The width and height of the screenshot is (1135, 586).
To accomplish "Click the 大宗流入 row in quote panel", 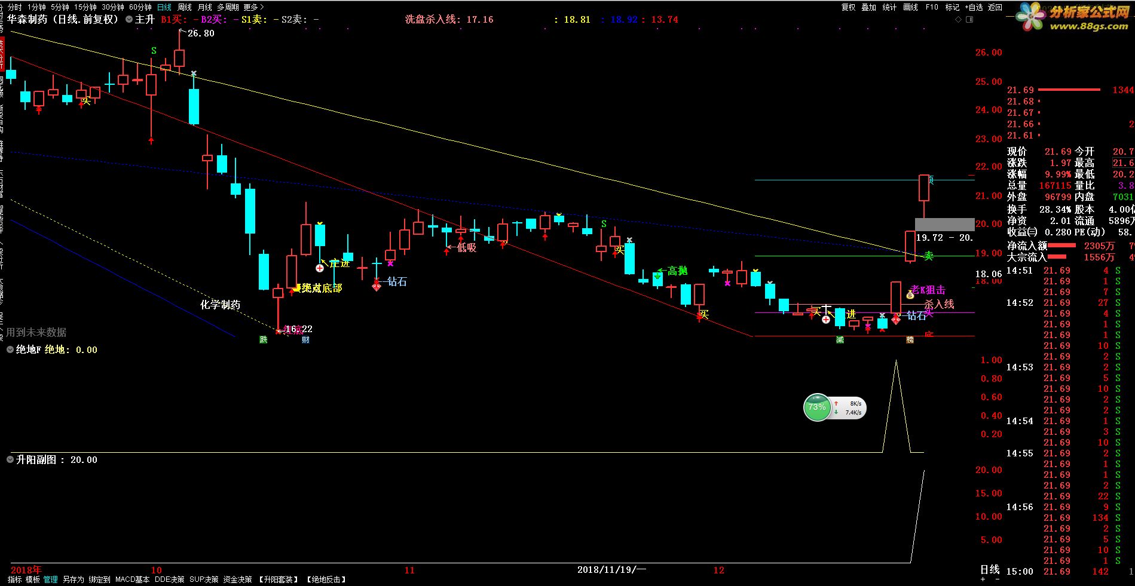I will pos(1070,257).
